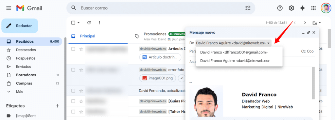Open the main menu hamburger icon
This screenshot has width=335, height=120.
click(x=9, y=8)
